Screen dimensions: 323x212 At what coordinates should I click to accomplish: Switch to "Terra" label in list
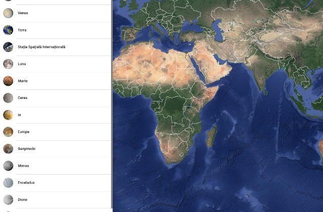coord(22,30)
